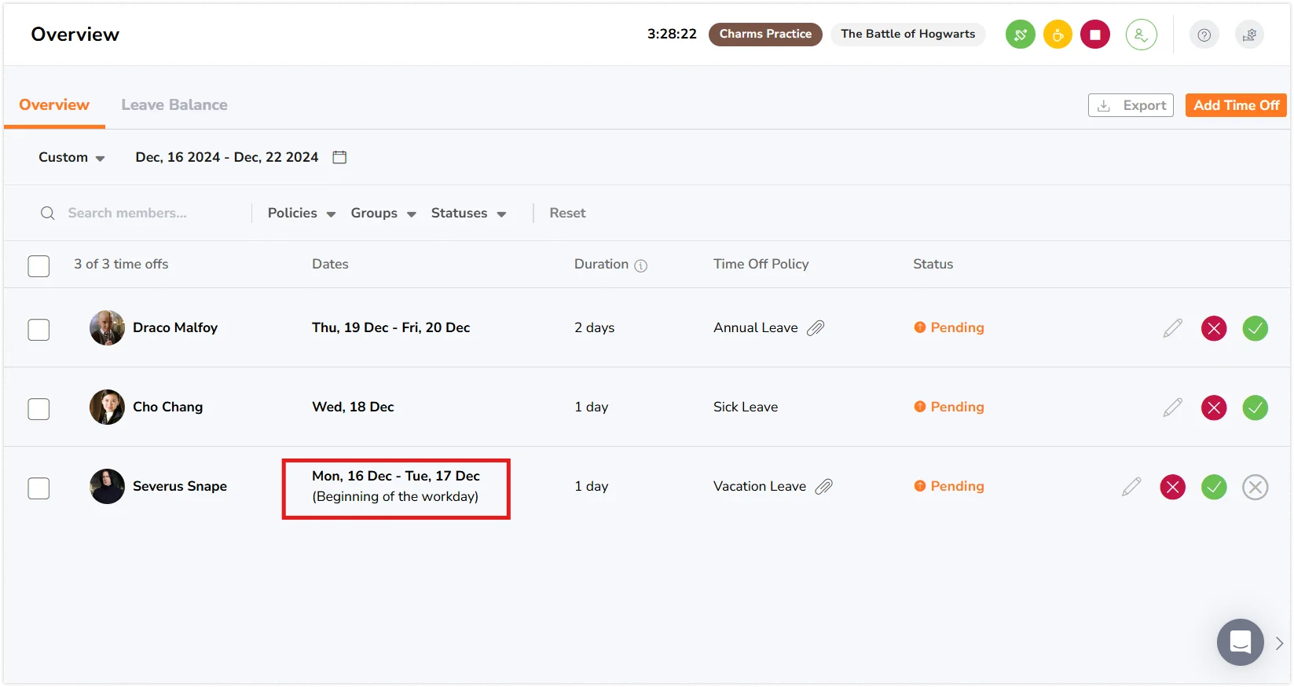Screen dimensions: 1294x687
Task: Click the Export button
Action: 1131,105
